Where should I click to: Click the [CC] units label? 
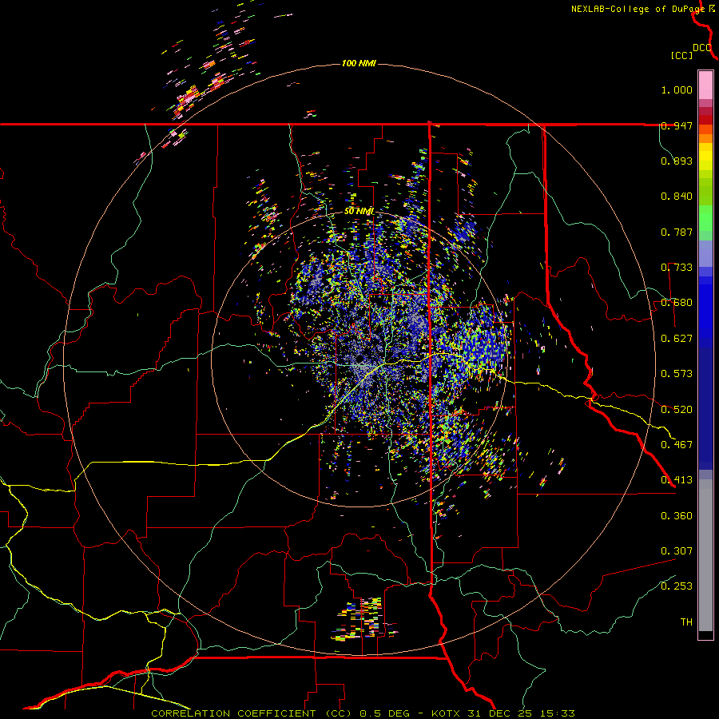[x=681, y=55]
